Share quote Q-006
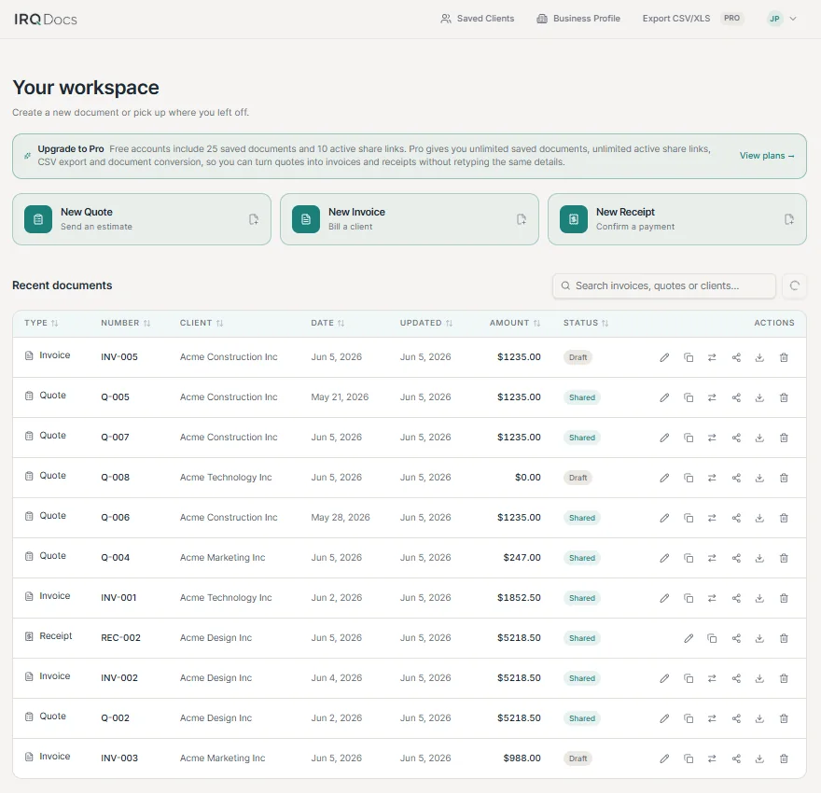Screen dimensions: 821x793 pos(736,518)
